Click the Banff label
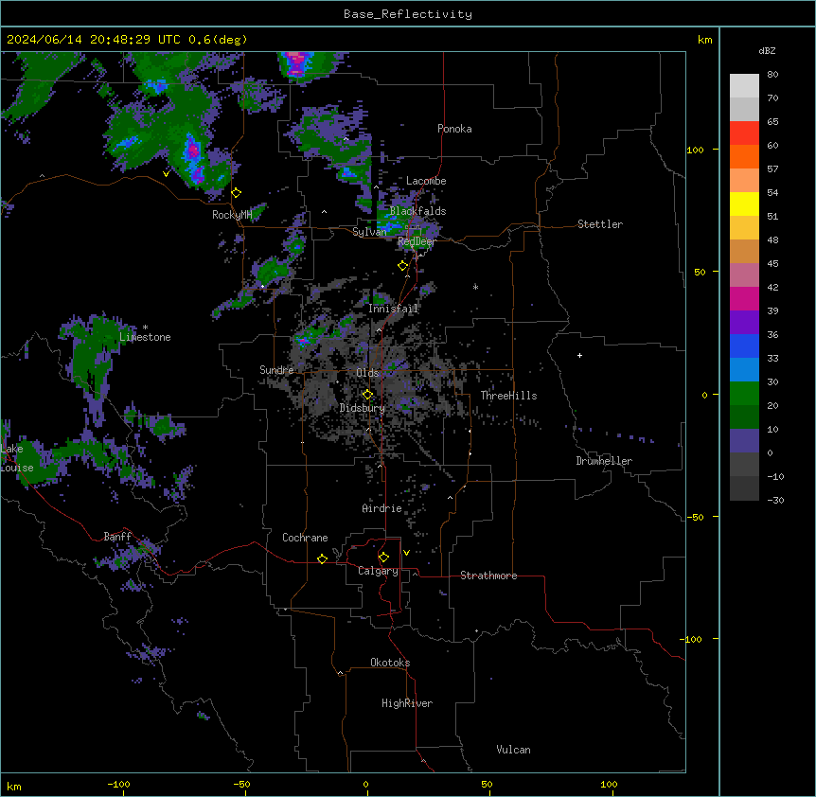Viewport: 816px width, 797px height. pos(117,537)
